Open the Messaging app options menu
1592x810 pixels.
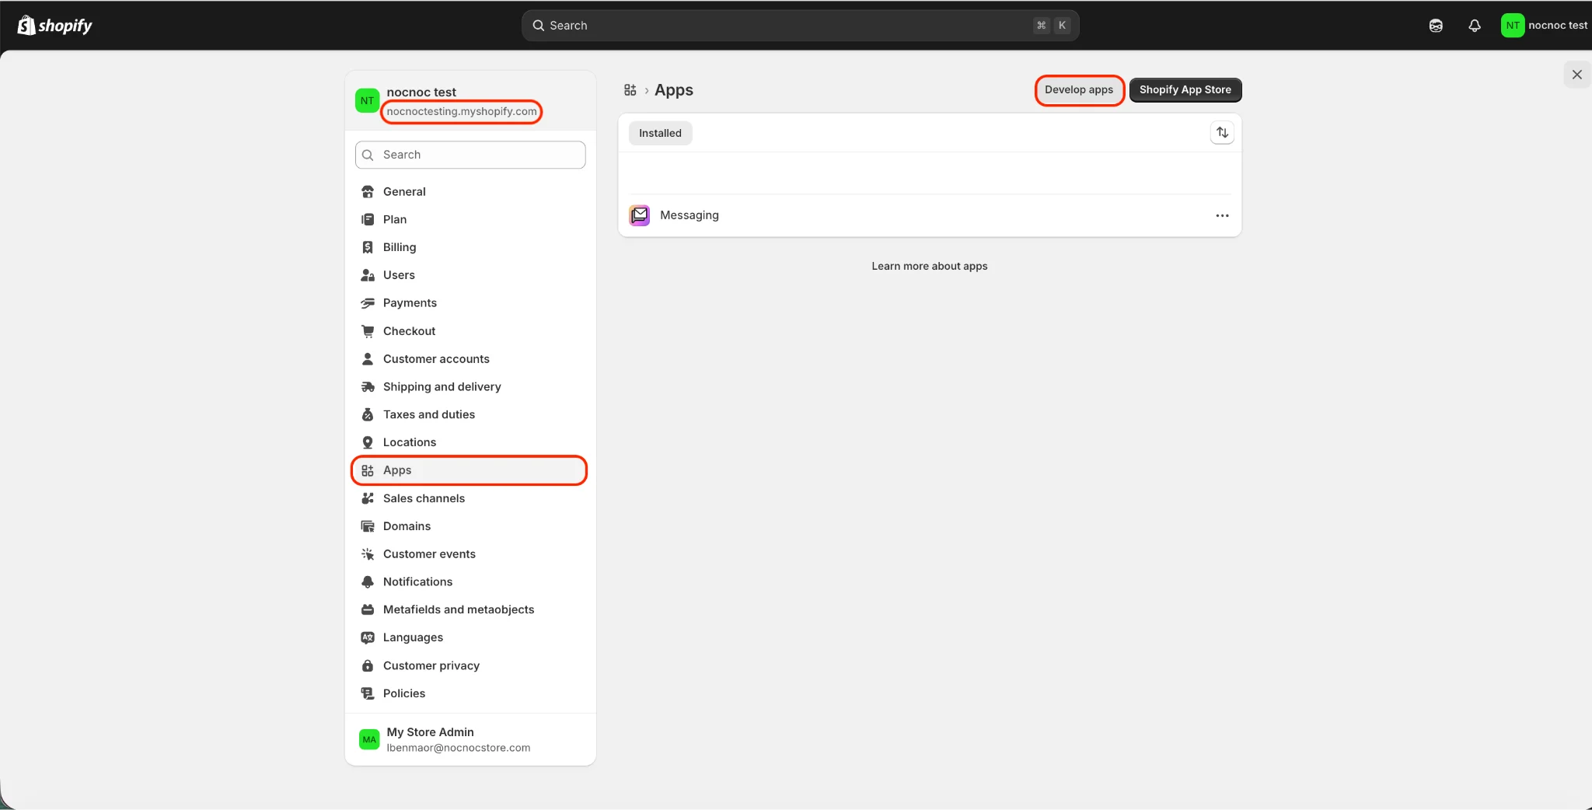point(1222,215)
